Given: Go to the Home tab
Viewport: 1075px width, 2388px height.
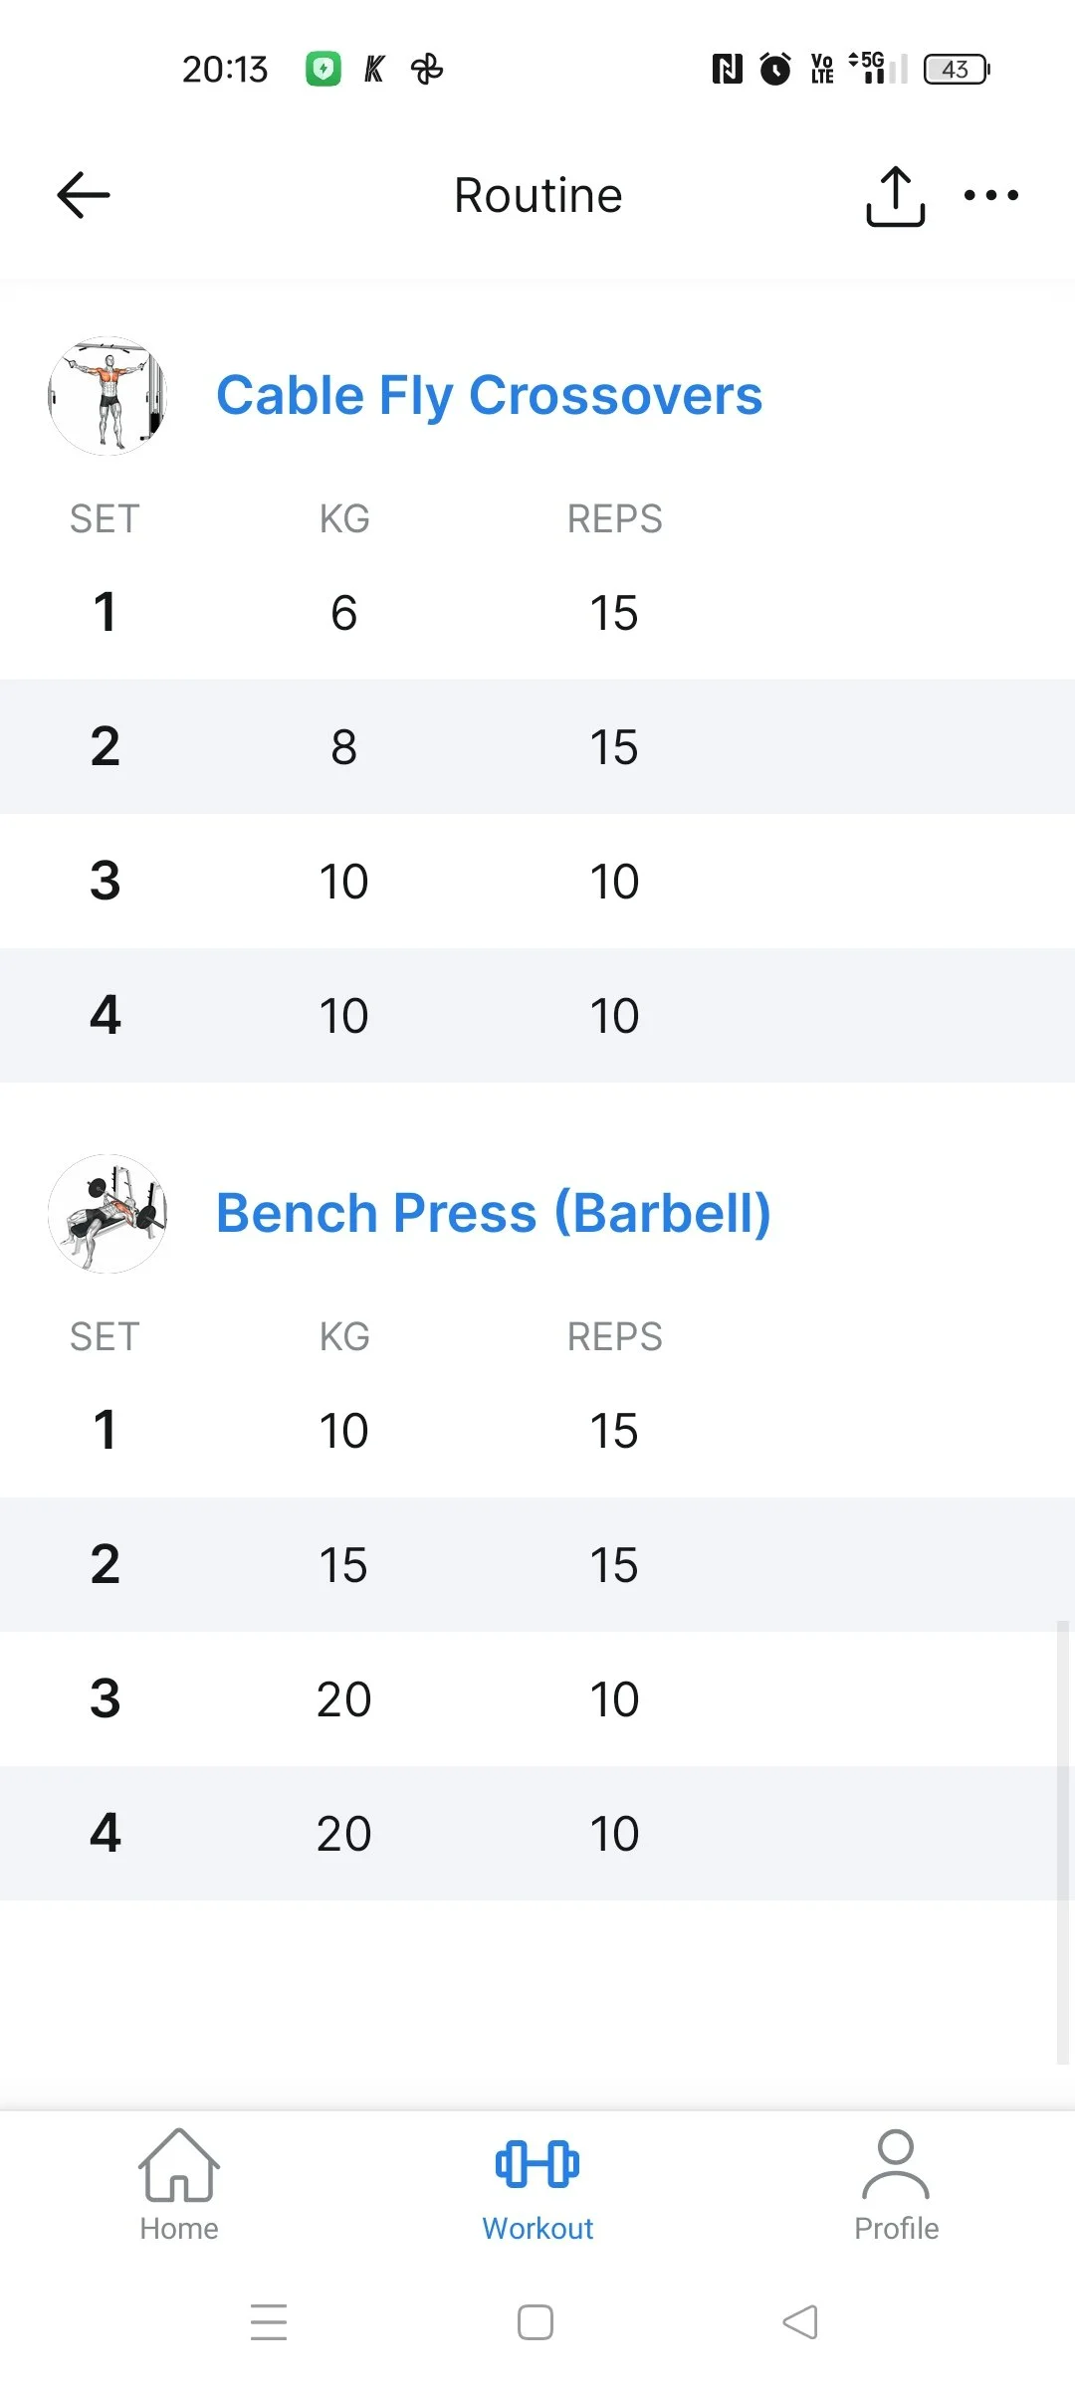Looking at the screenshot, I should coord(179,2185).
